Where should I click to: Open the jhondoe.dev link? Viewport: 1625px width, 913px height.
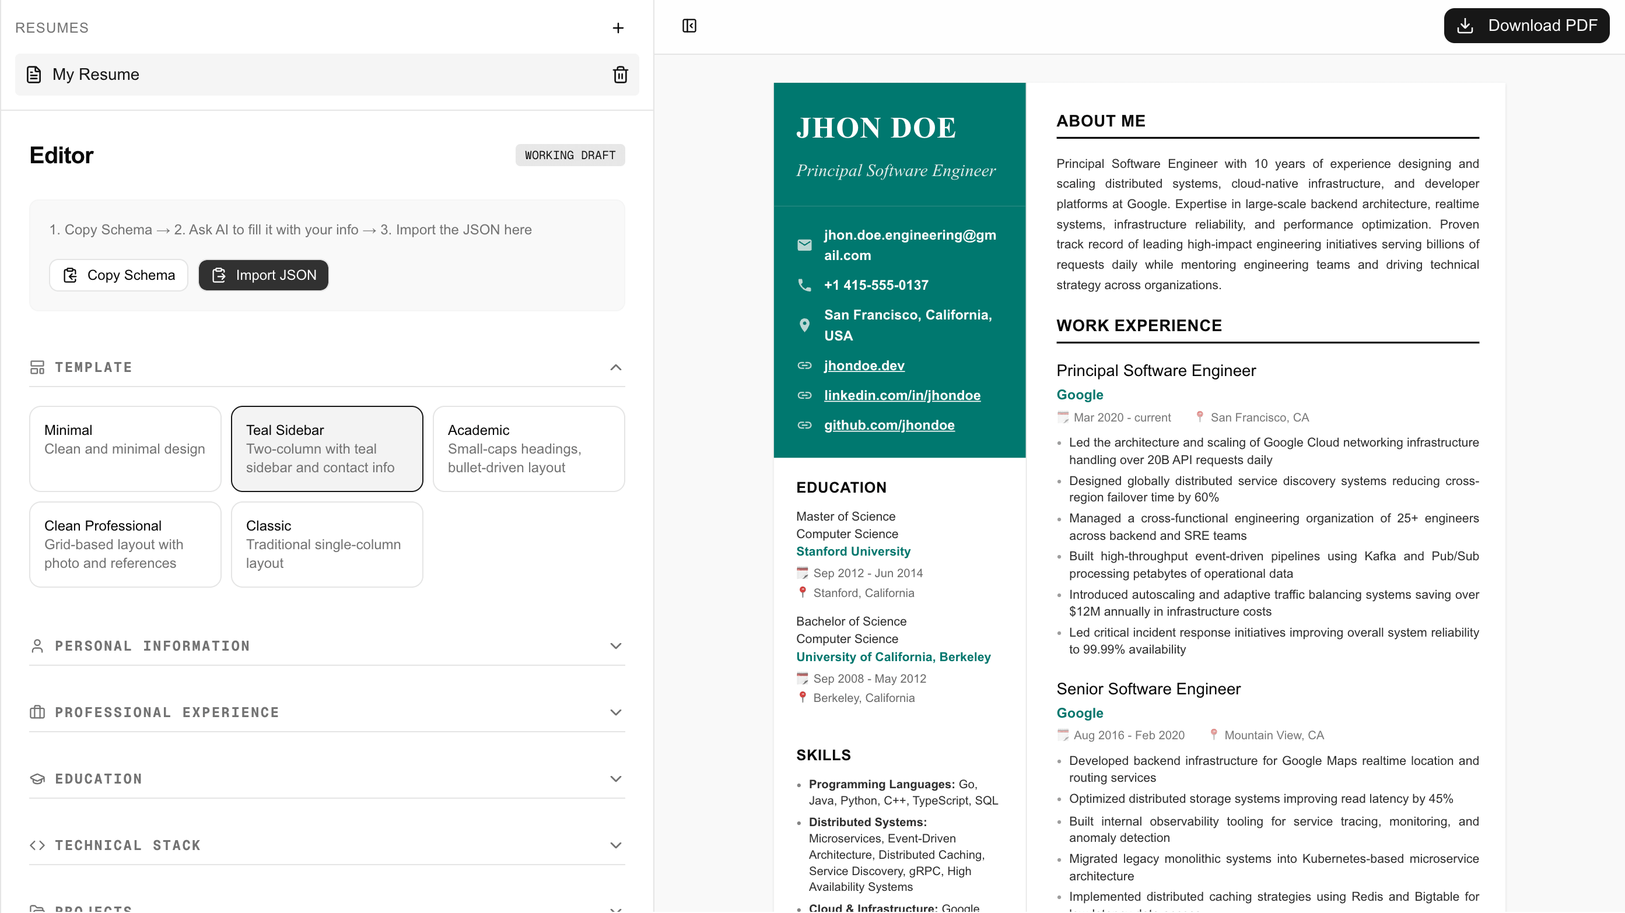click(864, 366)
